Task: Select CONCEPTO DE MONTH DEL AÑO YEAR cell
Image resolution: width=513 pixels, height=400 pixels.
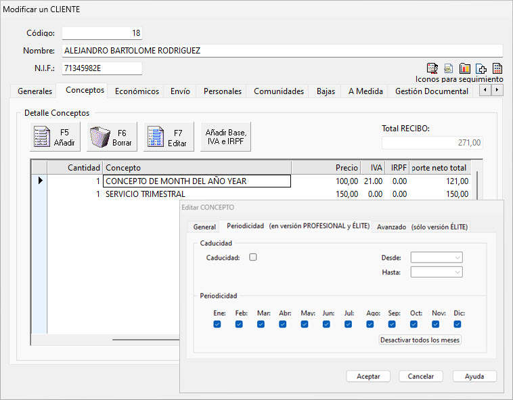Action: [x=197, y=181]
